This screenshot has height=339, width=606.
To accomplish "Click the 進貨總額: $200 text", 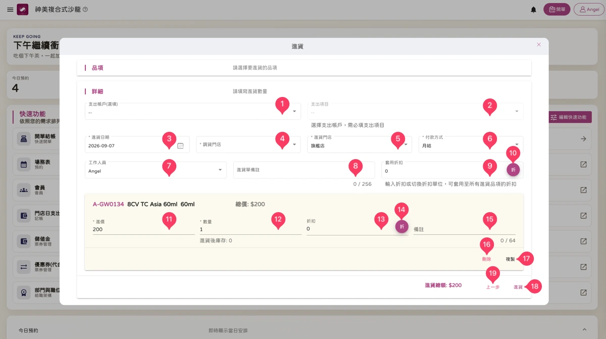I will pos(443,285).
